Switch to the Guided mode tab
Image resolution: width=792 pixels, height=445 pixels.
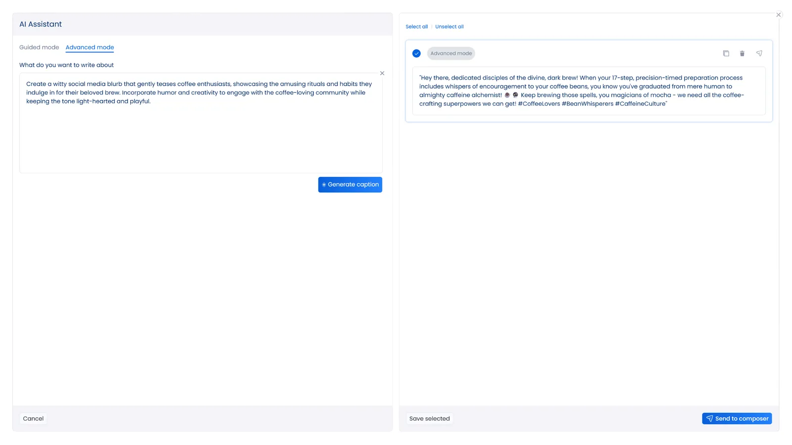pyautogui.click(x=39, y=47)
